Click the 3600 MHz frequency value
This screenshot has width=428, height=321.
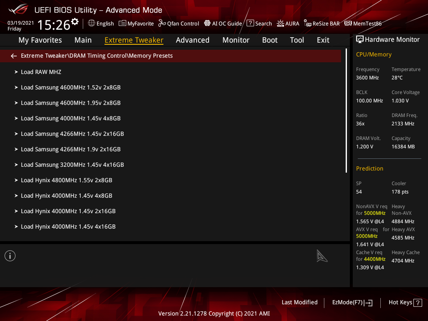pos(367,77)
